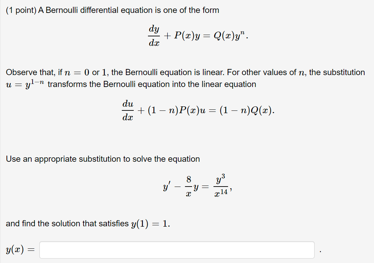
Task: Click the period after the answer box
Action: [320, 251]
